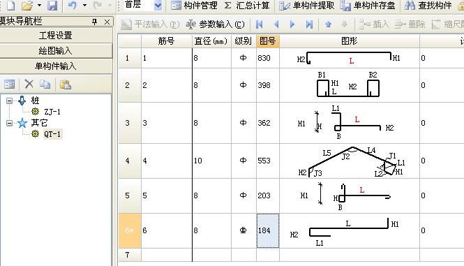The width and height of the screenshot is (464, 266).
Task: Click shape number cell 830
Action: click(x=267, y=58)
